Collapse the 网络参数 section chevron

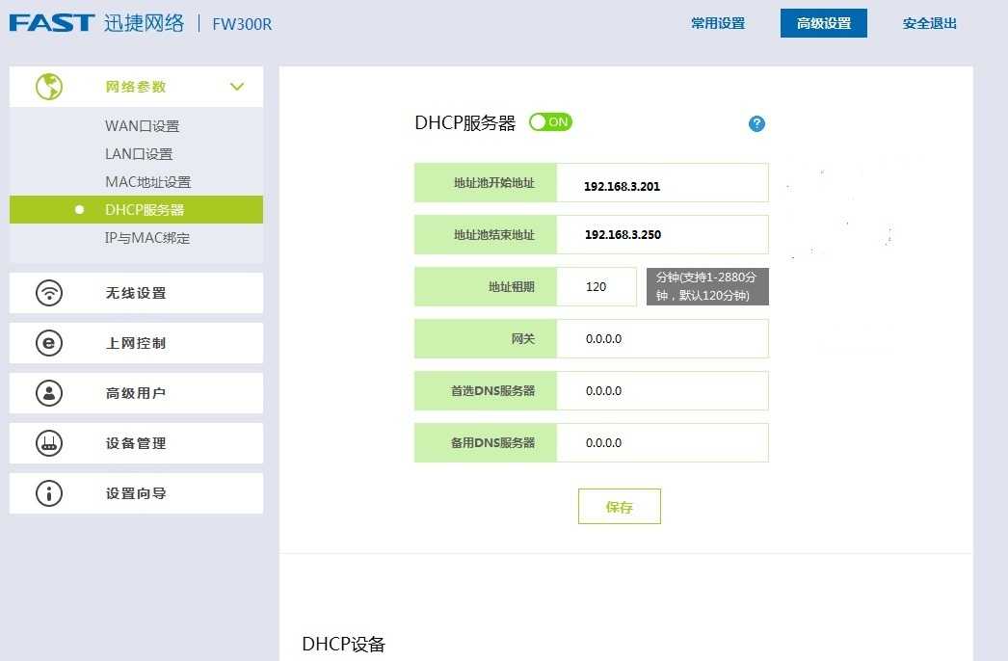click(x=237, y=86)
